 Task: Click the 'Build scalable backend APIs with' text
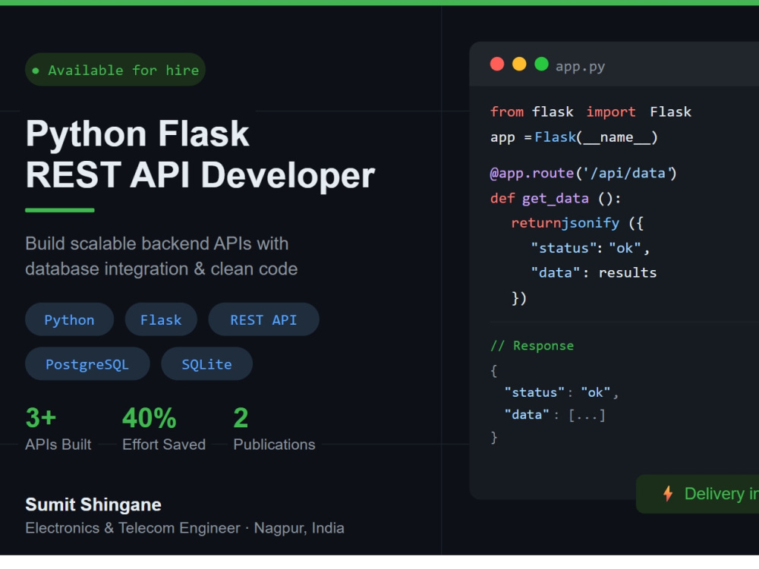(157, 244)
